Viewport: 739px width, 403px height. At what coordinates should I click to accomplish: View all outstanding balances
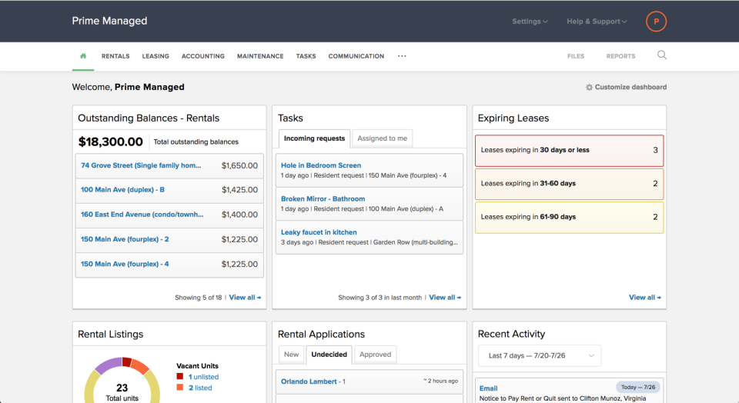click(245, 298)
